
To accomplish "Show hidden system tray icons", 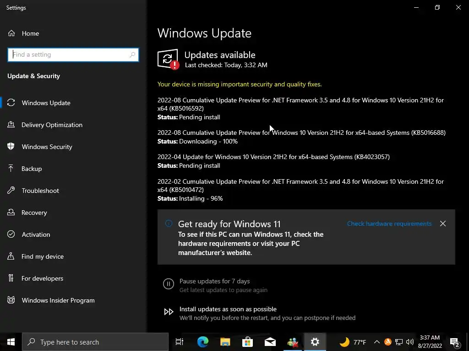I will [377, 342].
